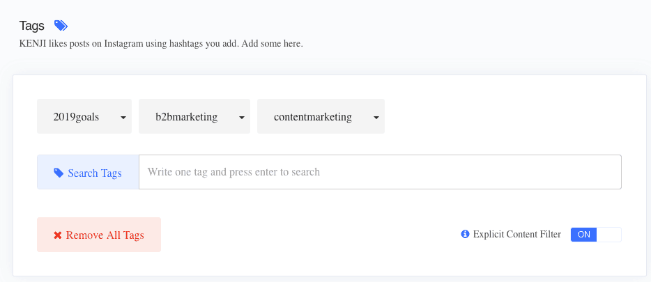This screenshot has width=651, height=282.
Task: Click the info icon beside Explicit Content Filter
Action: 465,235
